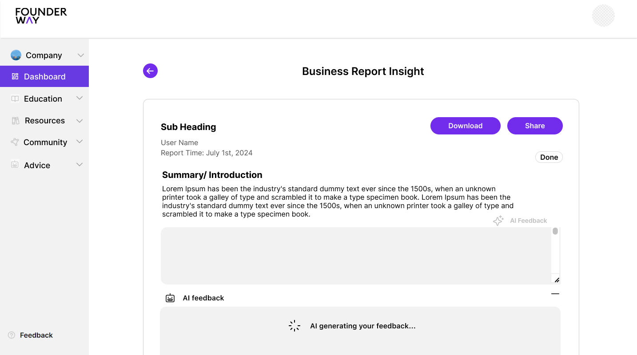Click the Education book icon
Viewport: 637px width, 355px height.
point(15,99)
